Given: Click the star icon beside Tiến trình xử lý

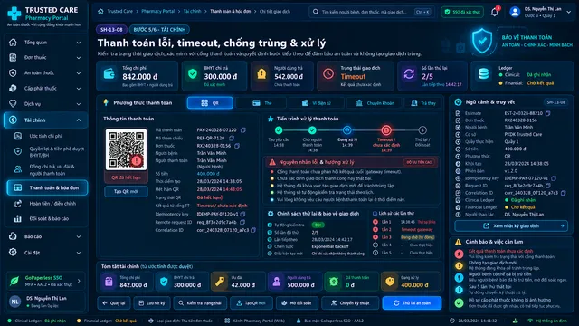Looking at the screenshot, I should tap(271, 119).
